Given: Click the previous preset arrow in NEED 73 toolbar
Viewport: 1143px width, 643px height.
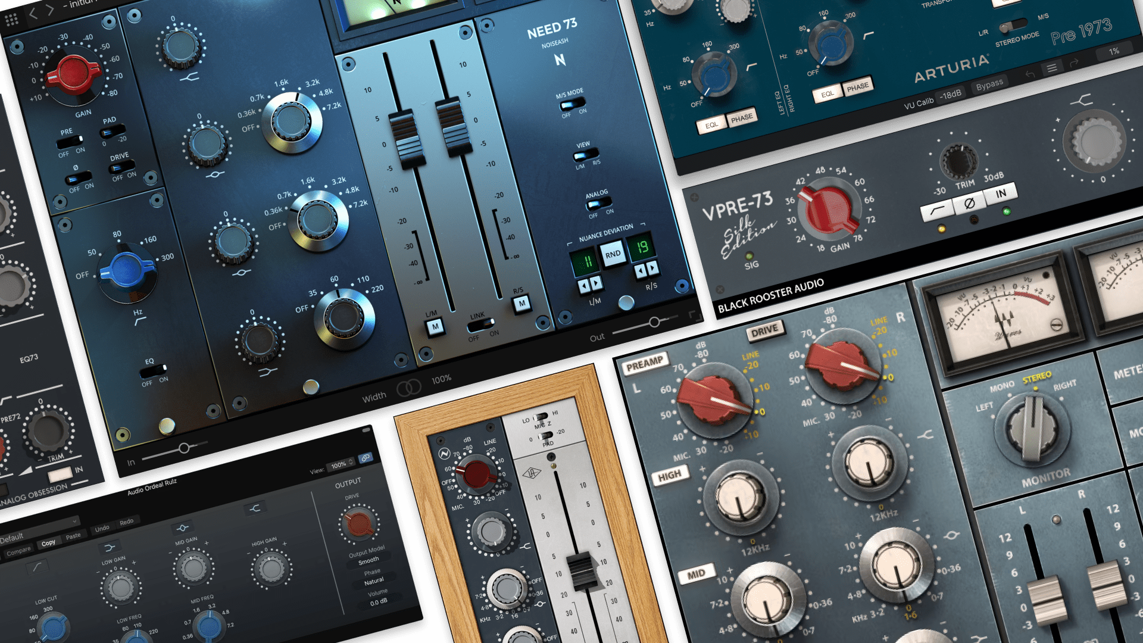Looking at the screenshot, I should click(33, 13).
